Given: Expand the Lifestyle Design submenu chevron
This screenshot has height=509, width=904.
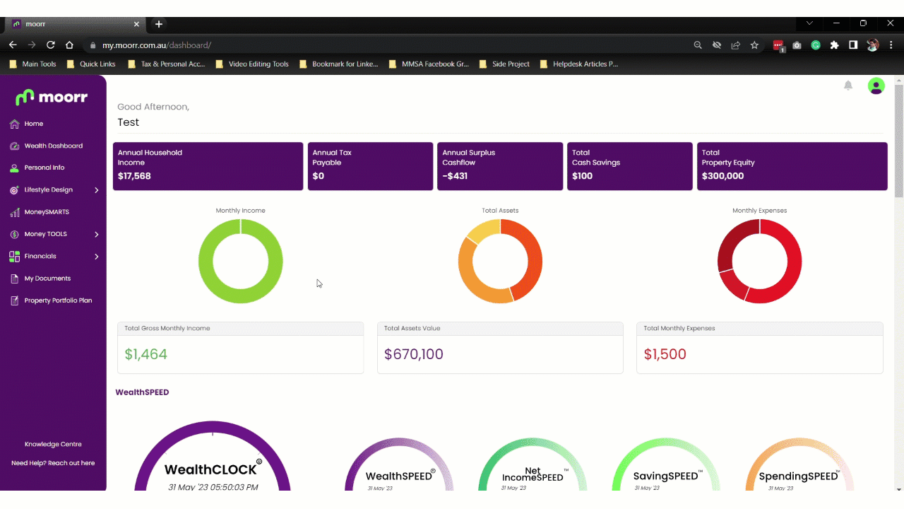Looking at the screenshot, I should 97,190.
